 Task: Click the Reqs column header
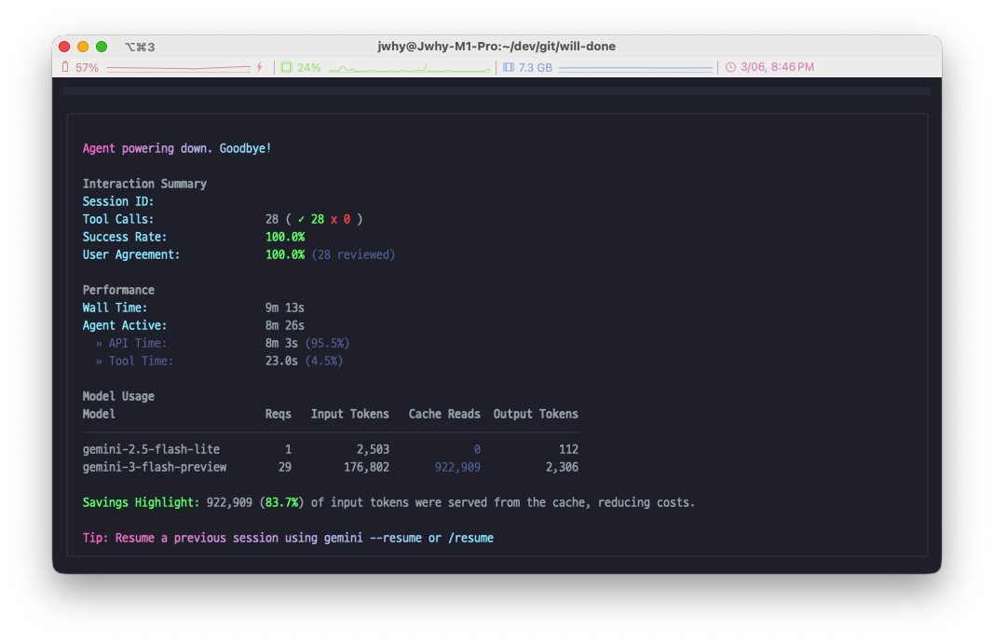pos(279,415)
